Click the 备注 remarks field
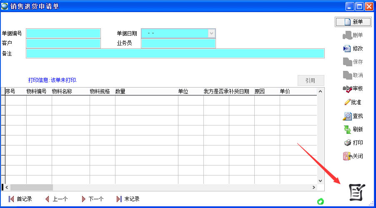Screen dimensions: 376x208 point(175,53)
